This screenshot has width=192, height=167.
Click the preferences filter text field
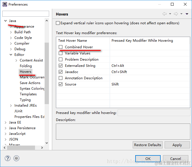(x=26, y=14)
